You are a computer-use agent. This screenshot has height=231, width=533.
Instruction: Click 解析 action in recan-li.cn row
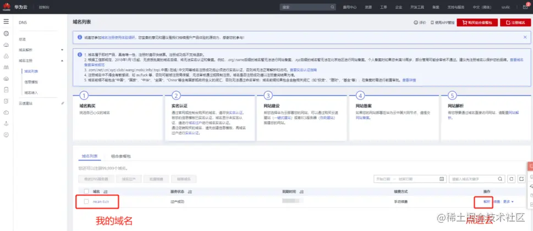(487, 202)
